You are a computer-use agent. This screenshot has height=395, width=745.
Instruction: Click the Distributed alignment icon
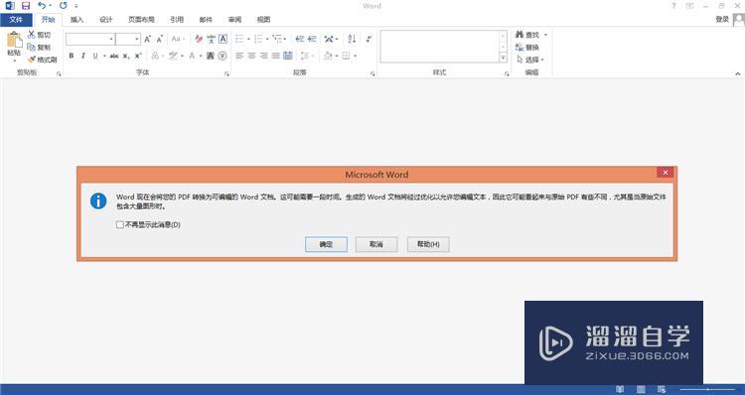coord(288,56)
